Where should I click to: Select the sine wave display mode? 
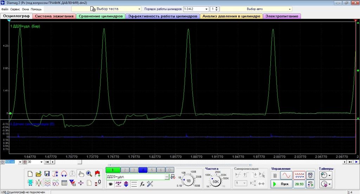(x=286, y=175)
